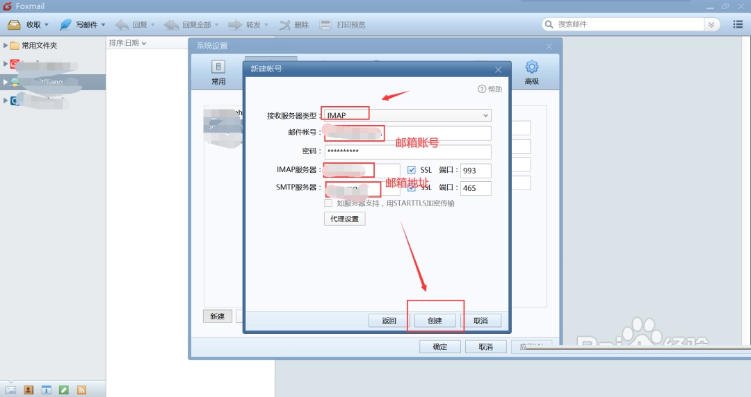Click the 代理设置 proxy settings button
The width and height of the screenshot is (751, 397).
tap(345, 219)
